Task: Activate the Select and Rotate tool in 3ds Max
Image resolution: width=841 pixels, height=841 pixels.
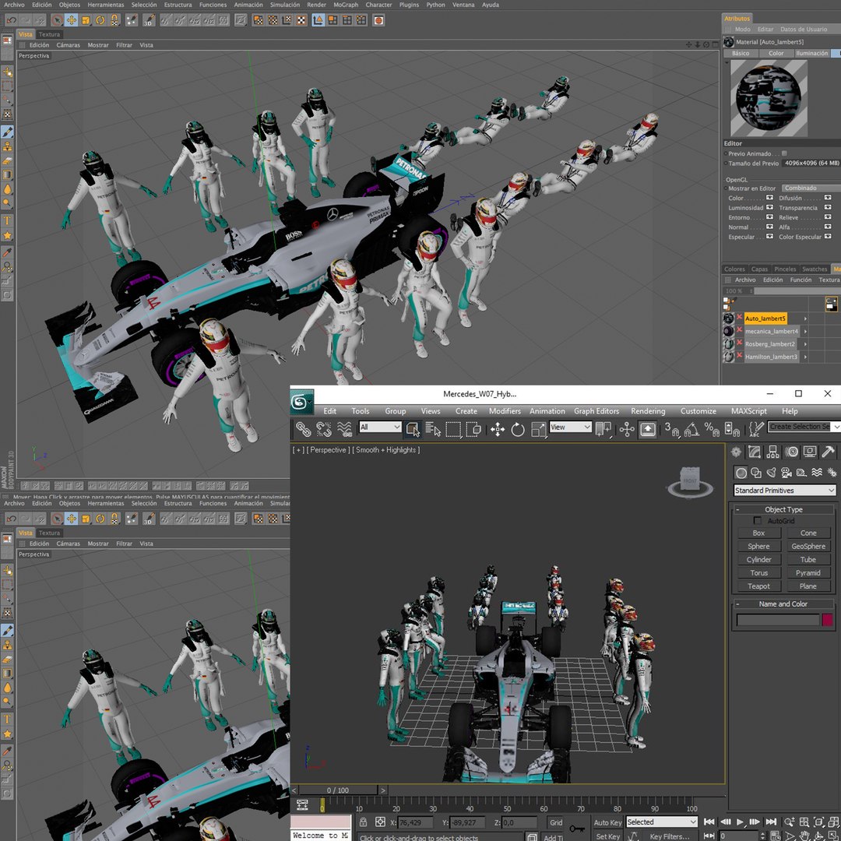Action: 518,429
